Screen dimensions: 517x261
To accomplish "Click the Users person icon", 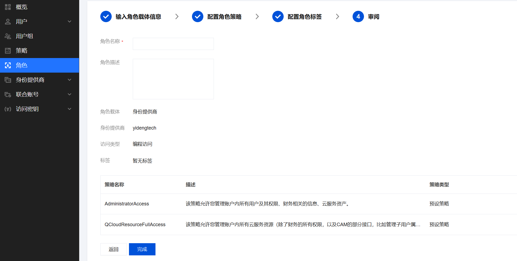I will click(x=8, y=22).
